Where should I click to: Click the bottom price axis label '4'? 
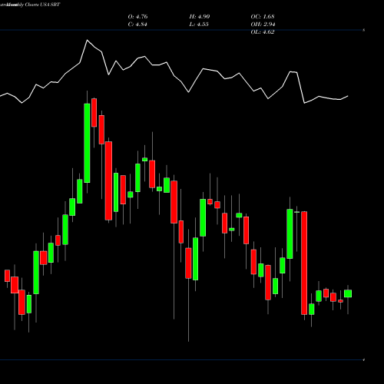tap(364, 359)
